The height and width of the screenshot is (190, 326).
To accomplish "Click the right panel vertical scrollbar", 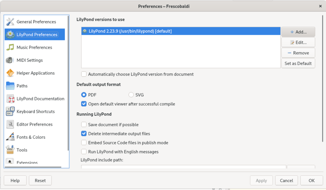I will pyautogui.click(x=322, y=78).
